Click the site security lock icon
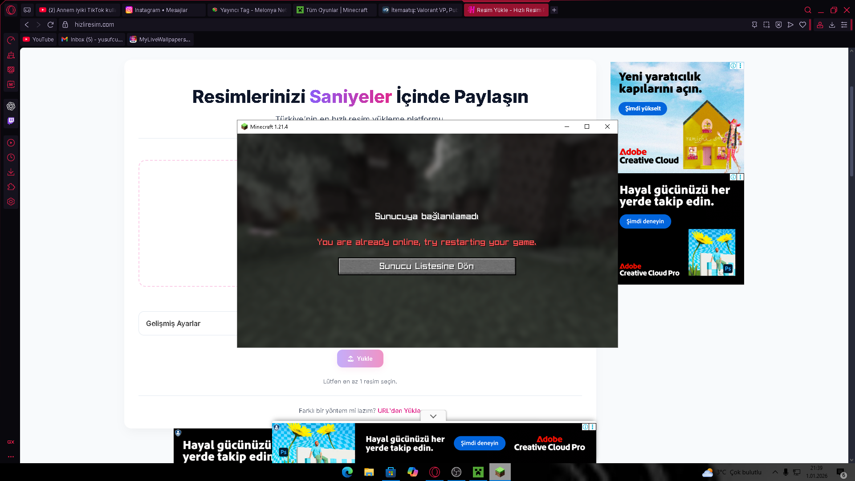The height and width of the screenshot is (481, 855). (x=65, y=25)
